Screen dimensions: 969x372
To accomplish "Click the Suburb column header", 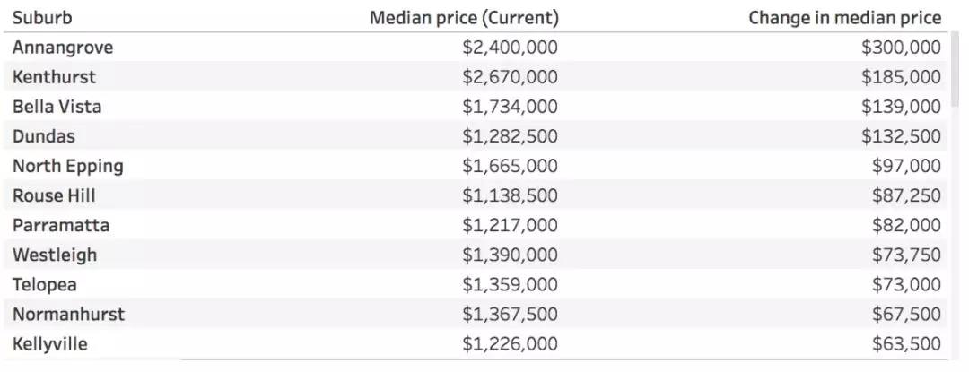I will coord(42,18).
